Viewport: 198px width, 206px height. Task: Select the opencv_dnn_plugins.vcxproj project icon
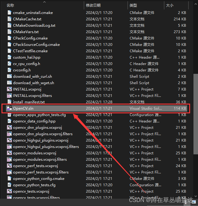click(x=9, y=127)
